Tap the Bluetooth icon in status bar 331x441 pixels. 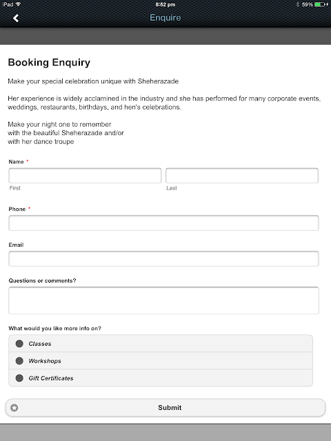click(x=297, y=4)
